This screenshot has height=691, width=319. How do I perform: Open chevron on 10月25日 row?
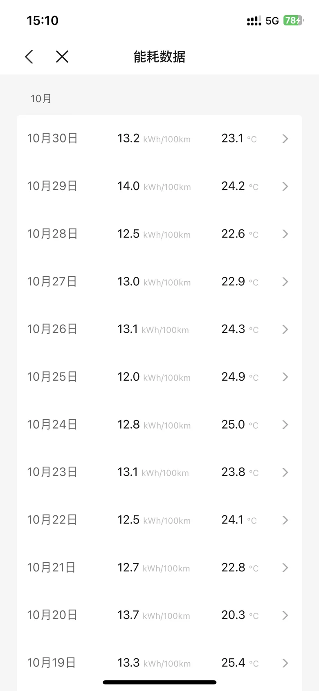tap(285, 377)
